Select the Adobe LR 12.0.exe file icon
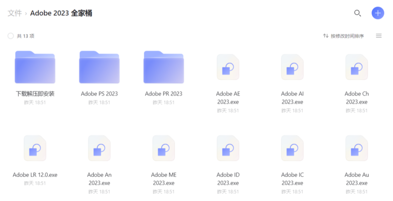Screen dimensions: 393x201 tap(35, 148)
